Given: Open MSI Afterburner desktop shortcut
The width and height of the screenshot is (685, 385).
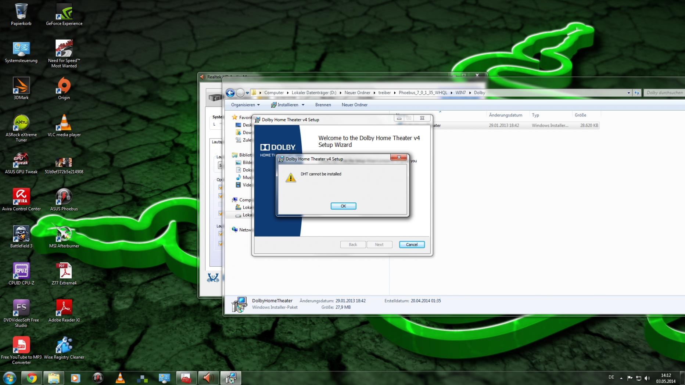Looking at the screenshot, I should [64, 237].
